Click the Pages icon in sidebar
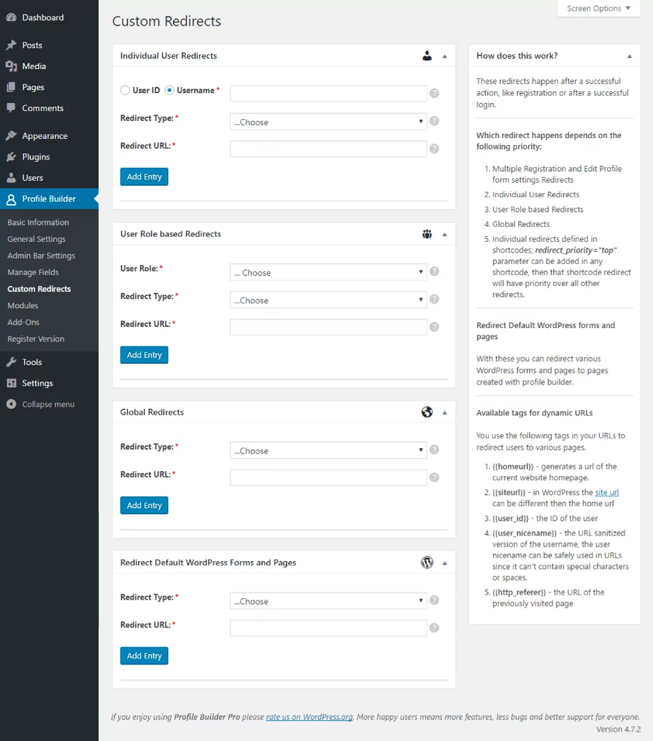The height and width of the screenshot is (741, 653). tap(11, 87)
